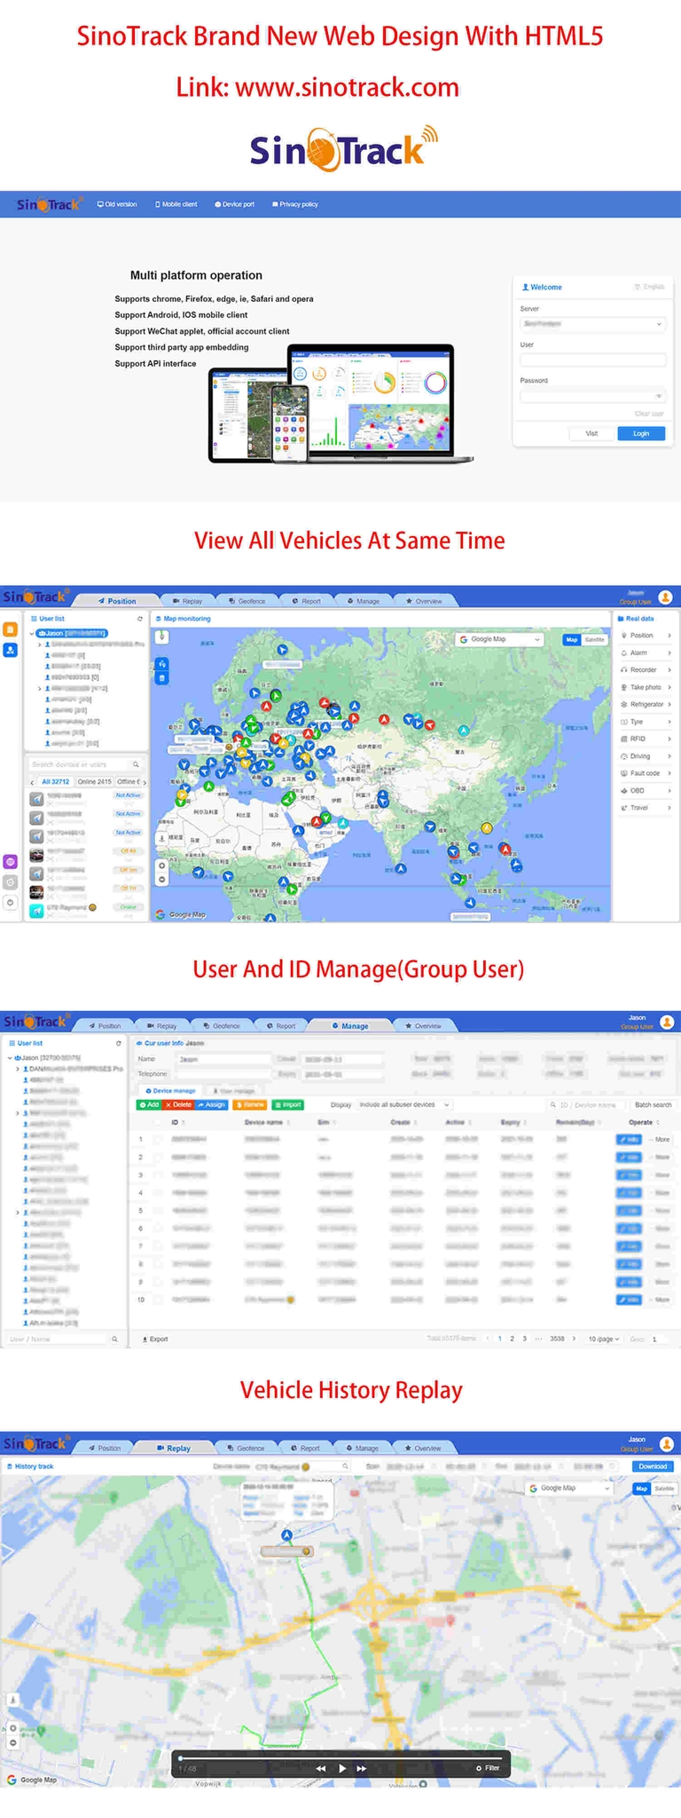The image size is (681, 1818).
Task: Click the rewind icon in replay player
Action: point(321,1768)
